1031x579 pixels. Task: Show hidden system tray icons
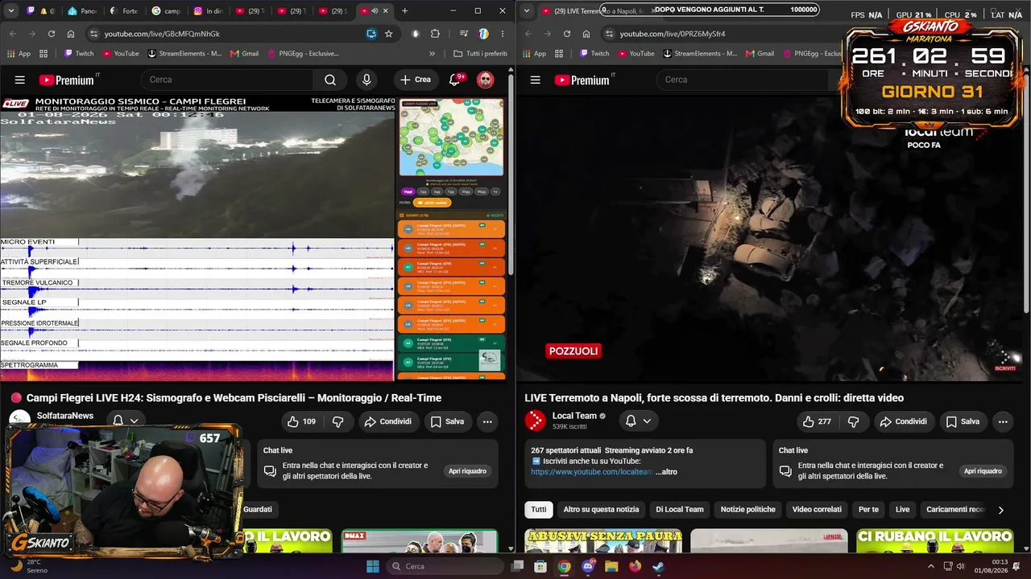click(931, 566)
